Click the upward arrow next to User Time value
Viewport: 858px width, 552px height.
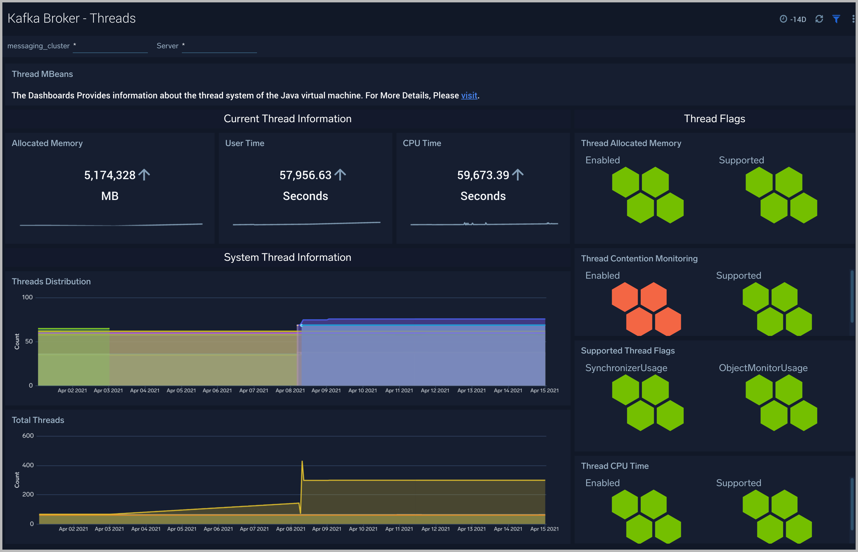click(340, 175)
